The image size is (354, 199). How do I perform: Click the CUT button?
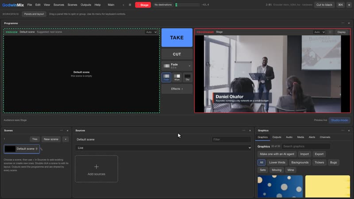(x=177, y=54)
